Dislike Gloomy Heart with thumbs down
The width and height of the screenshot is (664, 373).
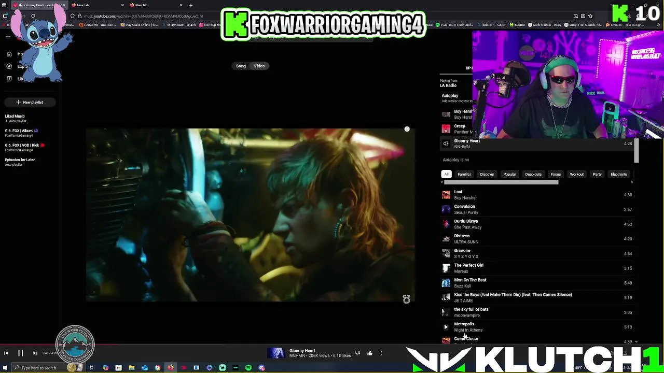click(357, 353)
